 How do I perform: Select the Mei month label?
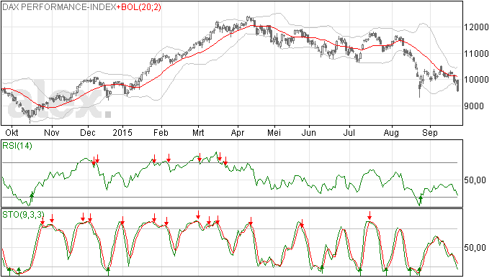coord(274,132)
